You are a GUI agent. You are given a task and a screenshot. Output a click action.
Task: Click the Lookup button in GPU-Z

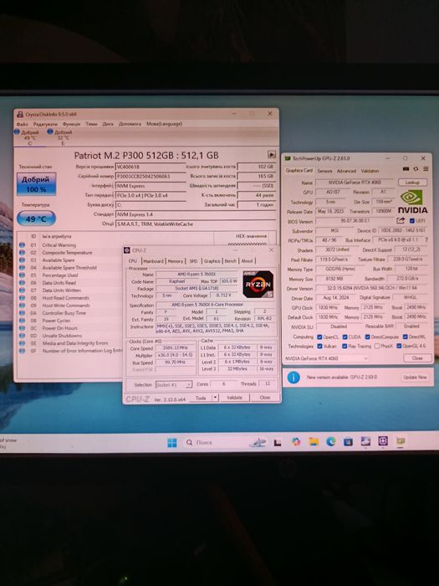[x=412, y=182]
